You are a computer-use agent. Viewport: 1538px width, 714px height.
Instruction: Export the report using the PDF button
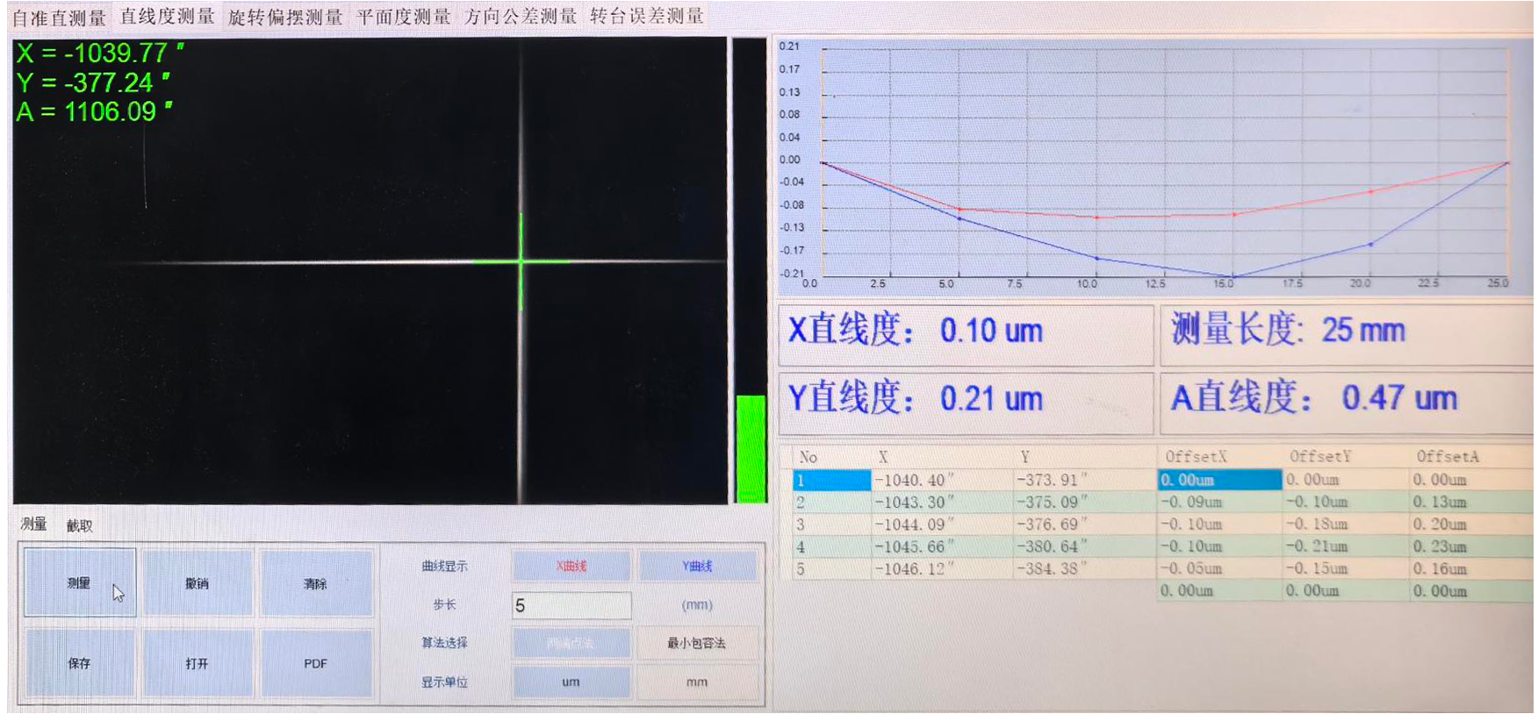(x=315, y=663)
